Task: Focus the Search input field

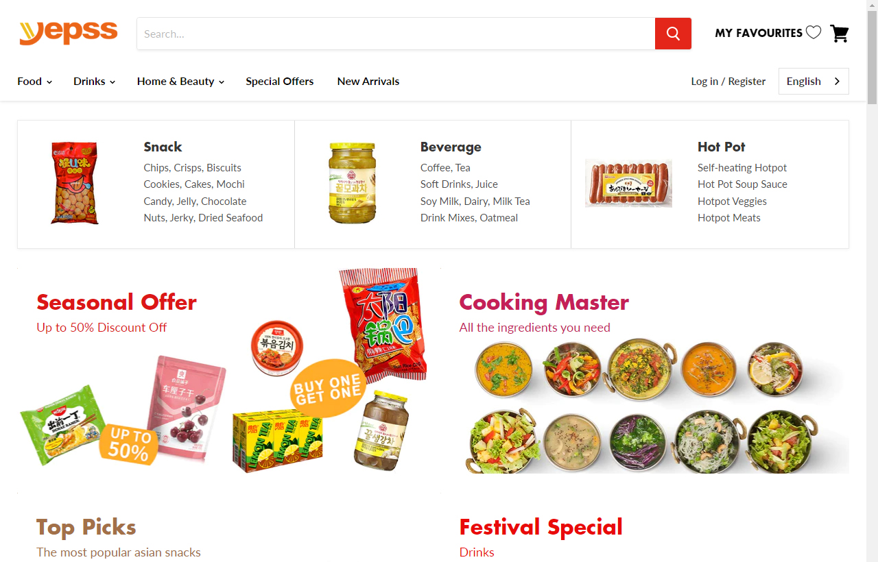Action: 396,34
